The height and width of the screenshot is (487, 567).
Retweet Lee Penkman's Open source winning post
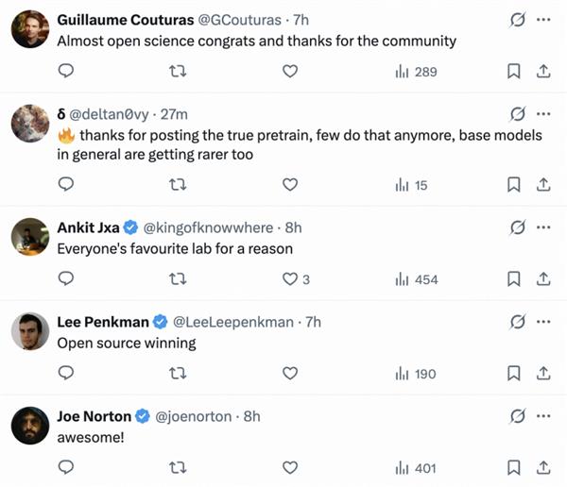(x=177, y=373)
